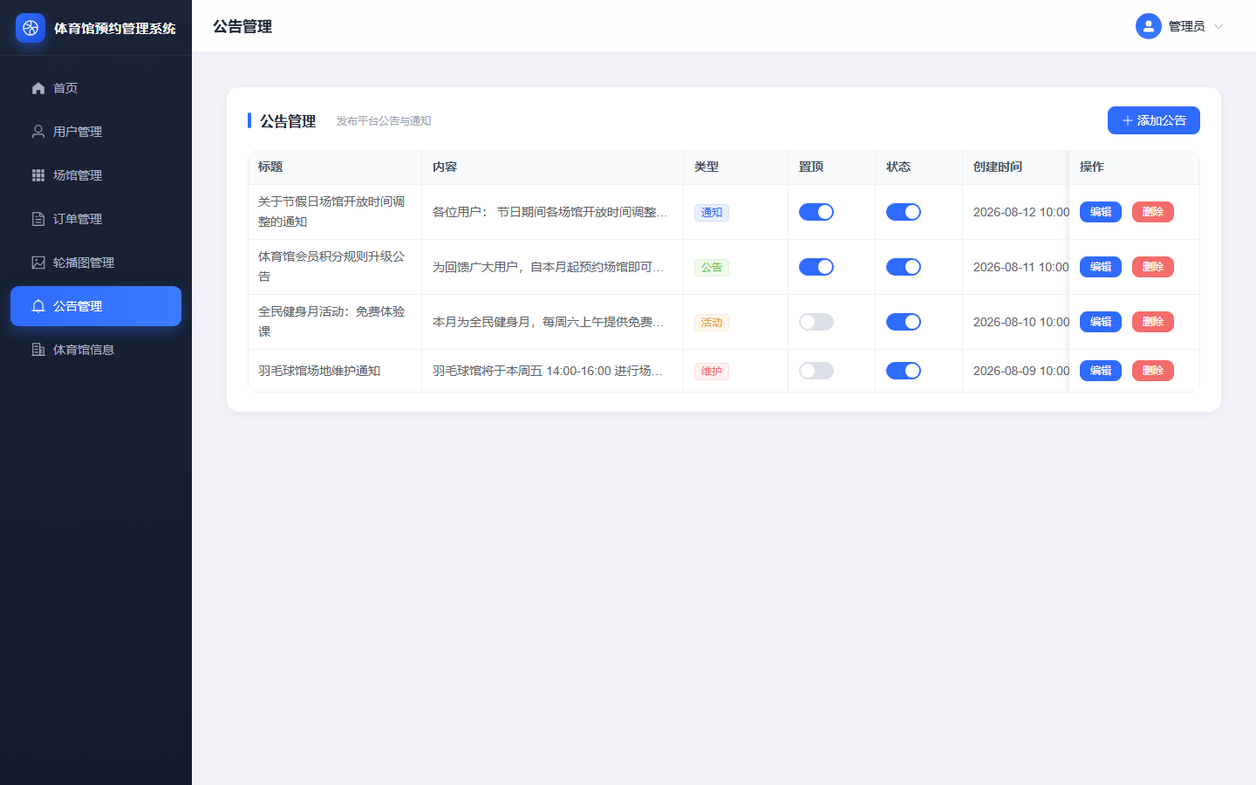
Task: Click the green 公告 type tag
Action: (712, 267)
